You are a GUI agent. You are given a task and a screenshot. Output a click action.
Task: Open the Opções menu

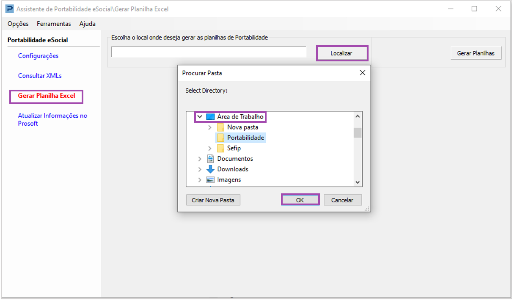coord(18,24)
